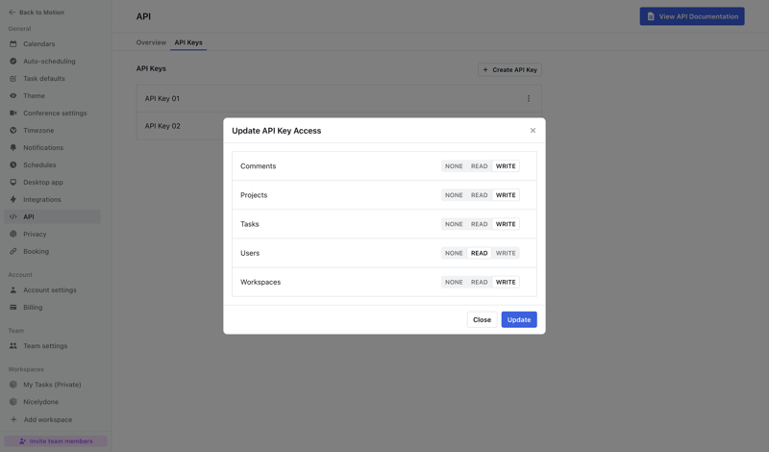Set Comments access to WRITE
Screen dimensions: 769x452
pos(506,165)
